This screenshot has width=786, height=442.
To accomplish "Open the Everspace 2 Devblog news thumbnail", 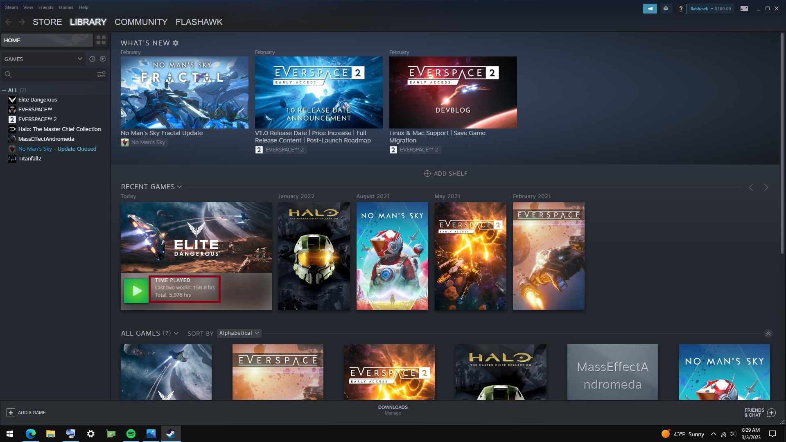I will click(x=453, y=92).
